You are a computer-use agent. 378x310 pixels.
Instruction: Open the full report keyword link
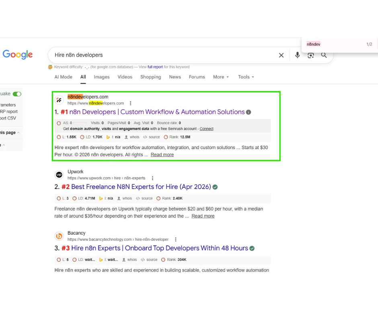click(155, 67)
